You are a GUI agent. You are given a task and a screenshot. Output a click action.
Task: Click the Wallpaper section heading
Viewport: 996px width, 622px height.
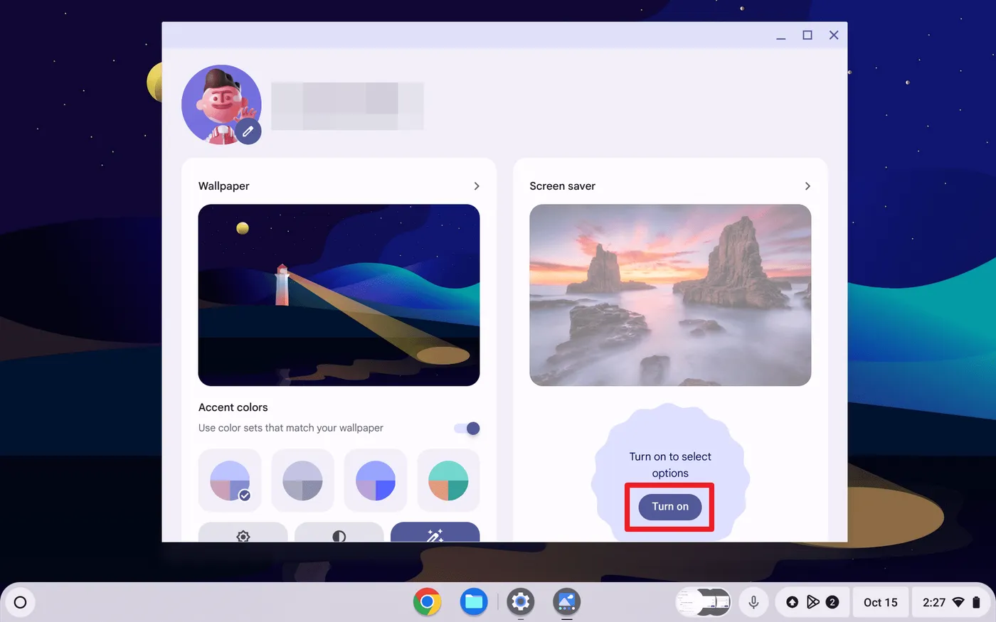click(x=224, y=186)
